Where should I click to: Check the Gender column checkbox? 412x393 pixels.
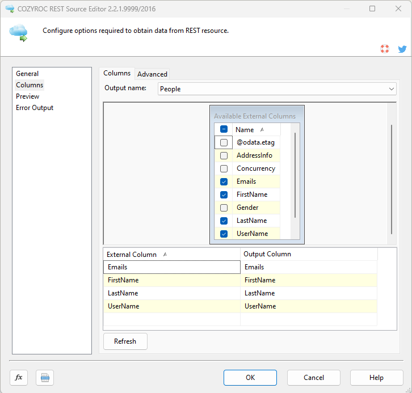click(224, 208)
